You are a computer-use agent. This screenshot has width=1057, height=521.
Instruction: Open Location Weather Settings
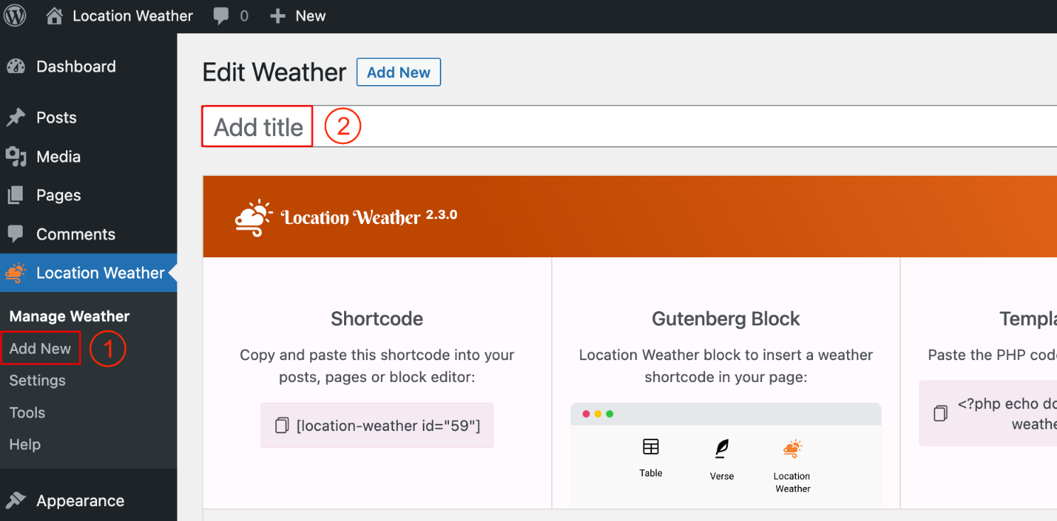[x=38, y=381]
